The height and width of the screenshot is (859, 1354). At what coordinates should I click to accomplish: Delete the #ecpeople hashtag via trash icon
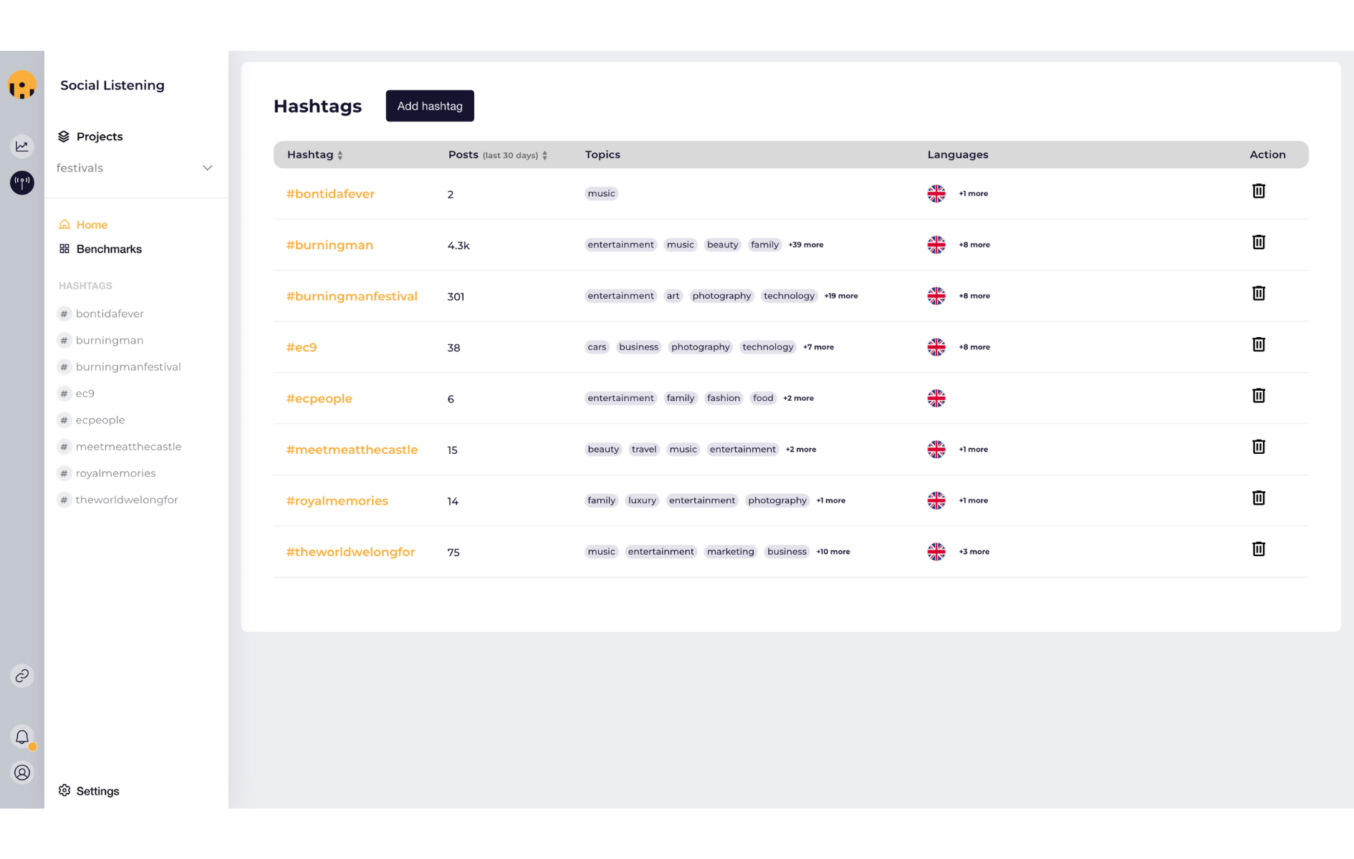tap(1259, 396)
